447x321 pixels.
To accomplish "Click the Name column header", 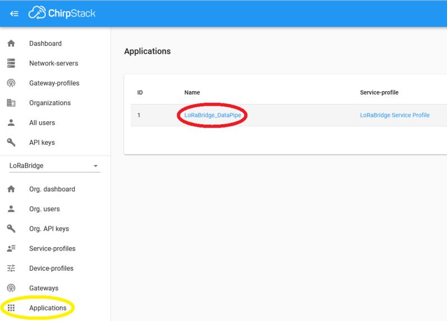I will [x=192, y=92].
